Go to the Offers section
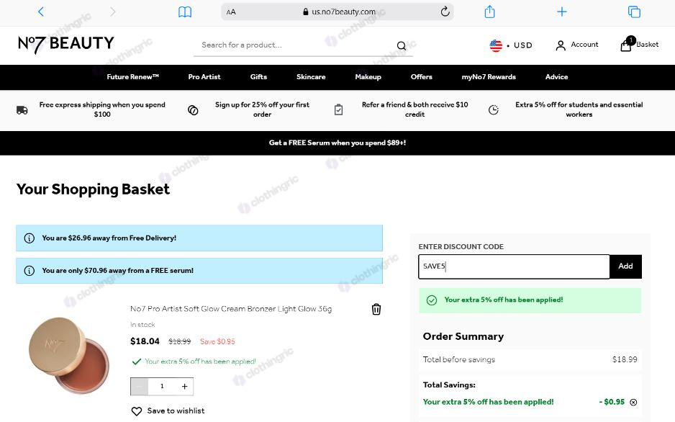The image size is (675, 422). (421, 77)
